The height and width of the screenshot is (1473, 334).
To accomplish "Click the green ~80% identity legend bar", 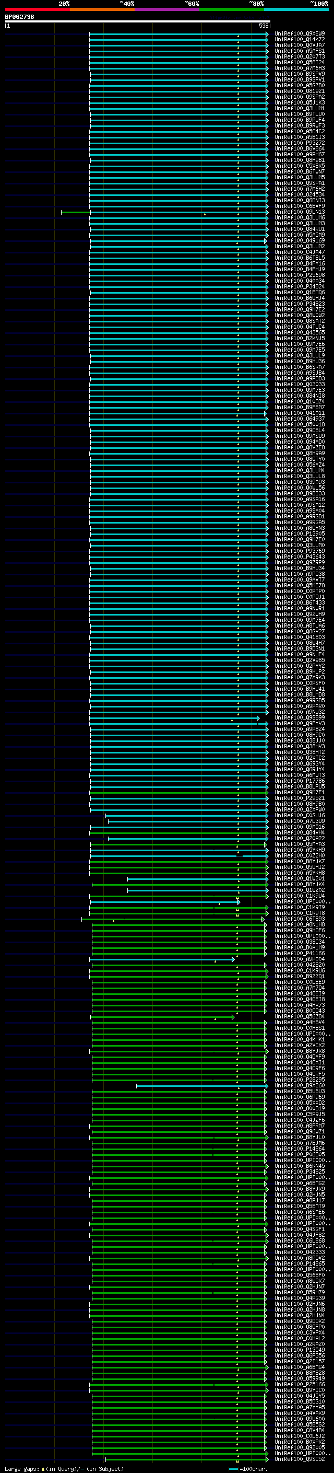I will point(232,9).
